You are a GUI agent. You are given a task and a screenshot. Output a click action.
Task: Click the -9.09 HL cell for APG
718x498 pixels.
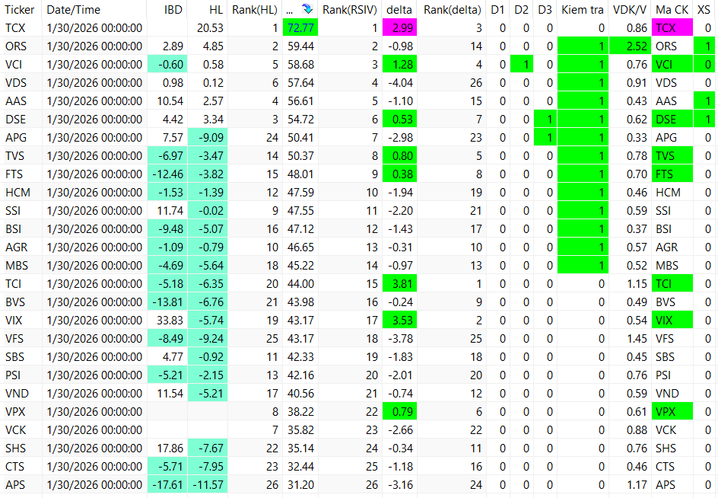click(208, 138)
